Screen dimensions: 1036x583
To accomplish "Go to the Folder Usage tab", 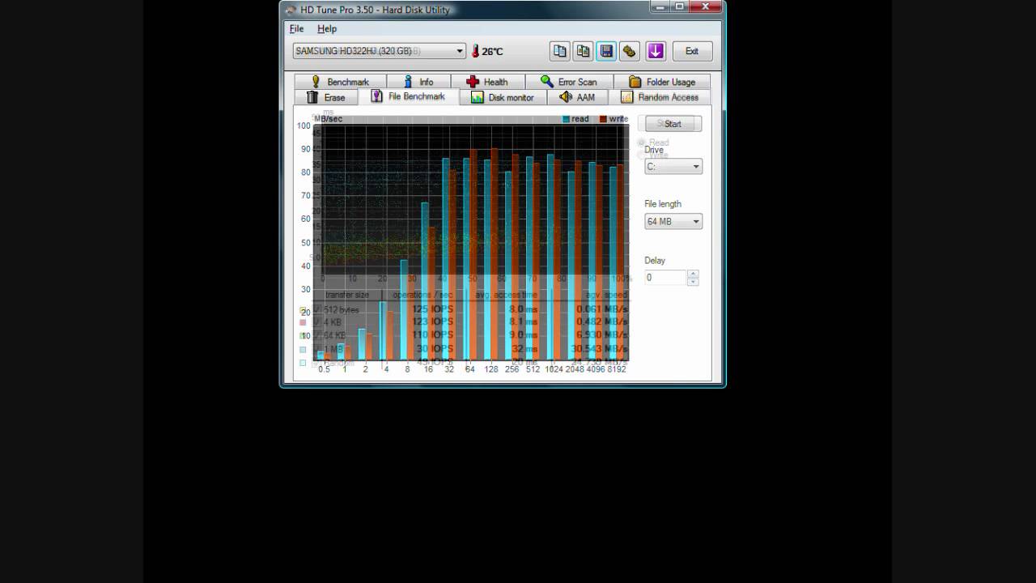I will coord(662,82).
